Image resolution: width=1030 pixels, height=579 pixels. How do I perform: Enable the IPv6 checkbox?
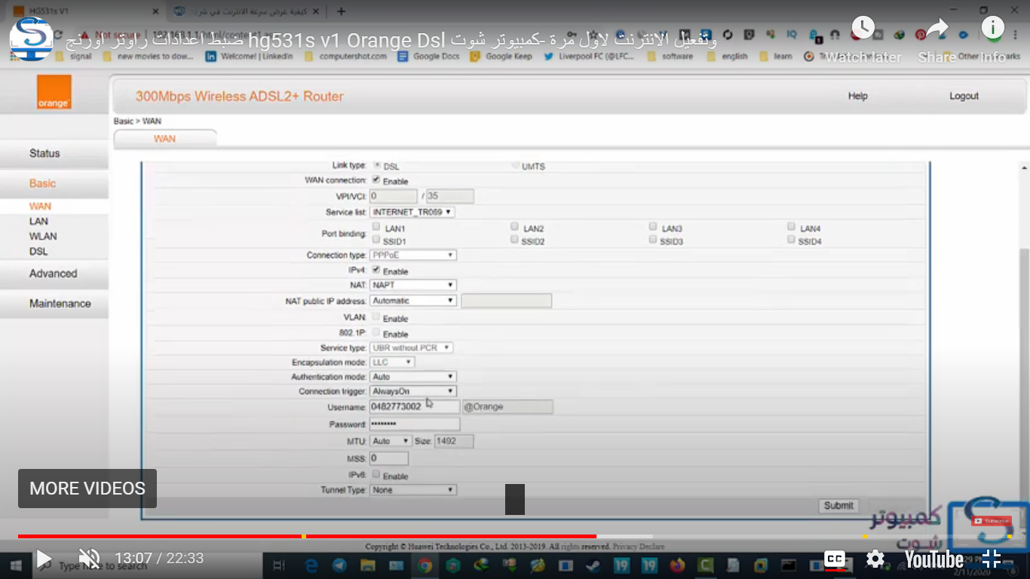[377, 475]
